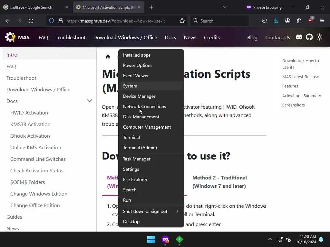The height and width of the screenshot is (247, 330).
Task: Select Installed apps from context menu
Action: point(151,55)
